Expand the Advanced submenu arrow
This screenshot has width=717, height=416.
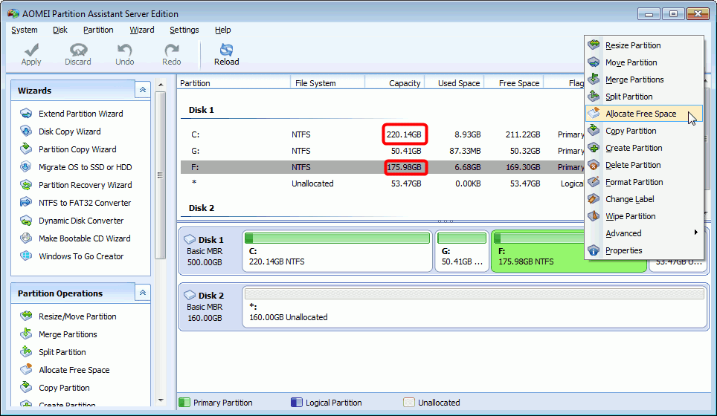(x=695, y=233)
